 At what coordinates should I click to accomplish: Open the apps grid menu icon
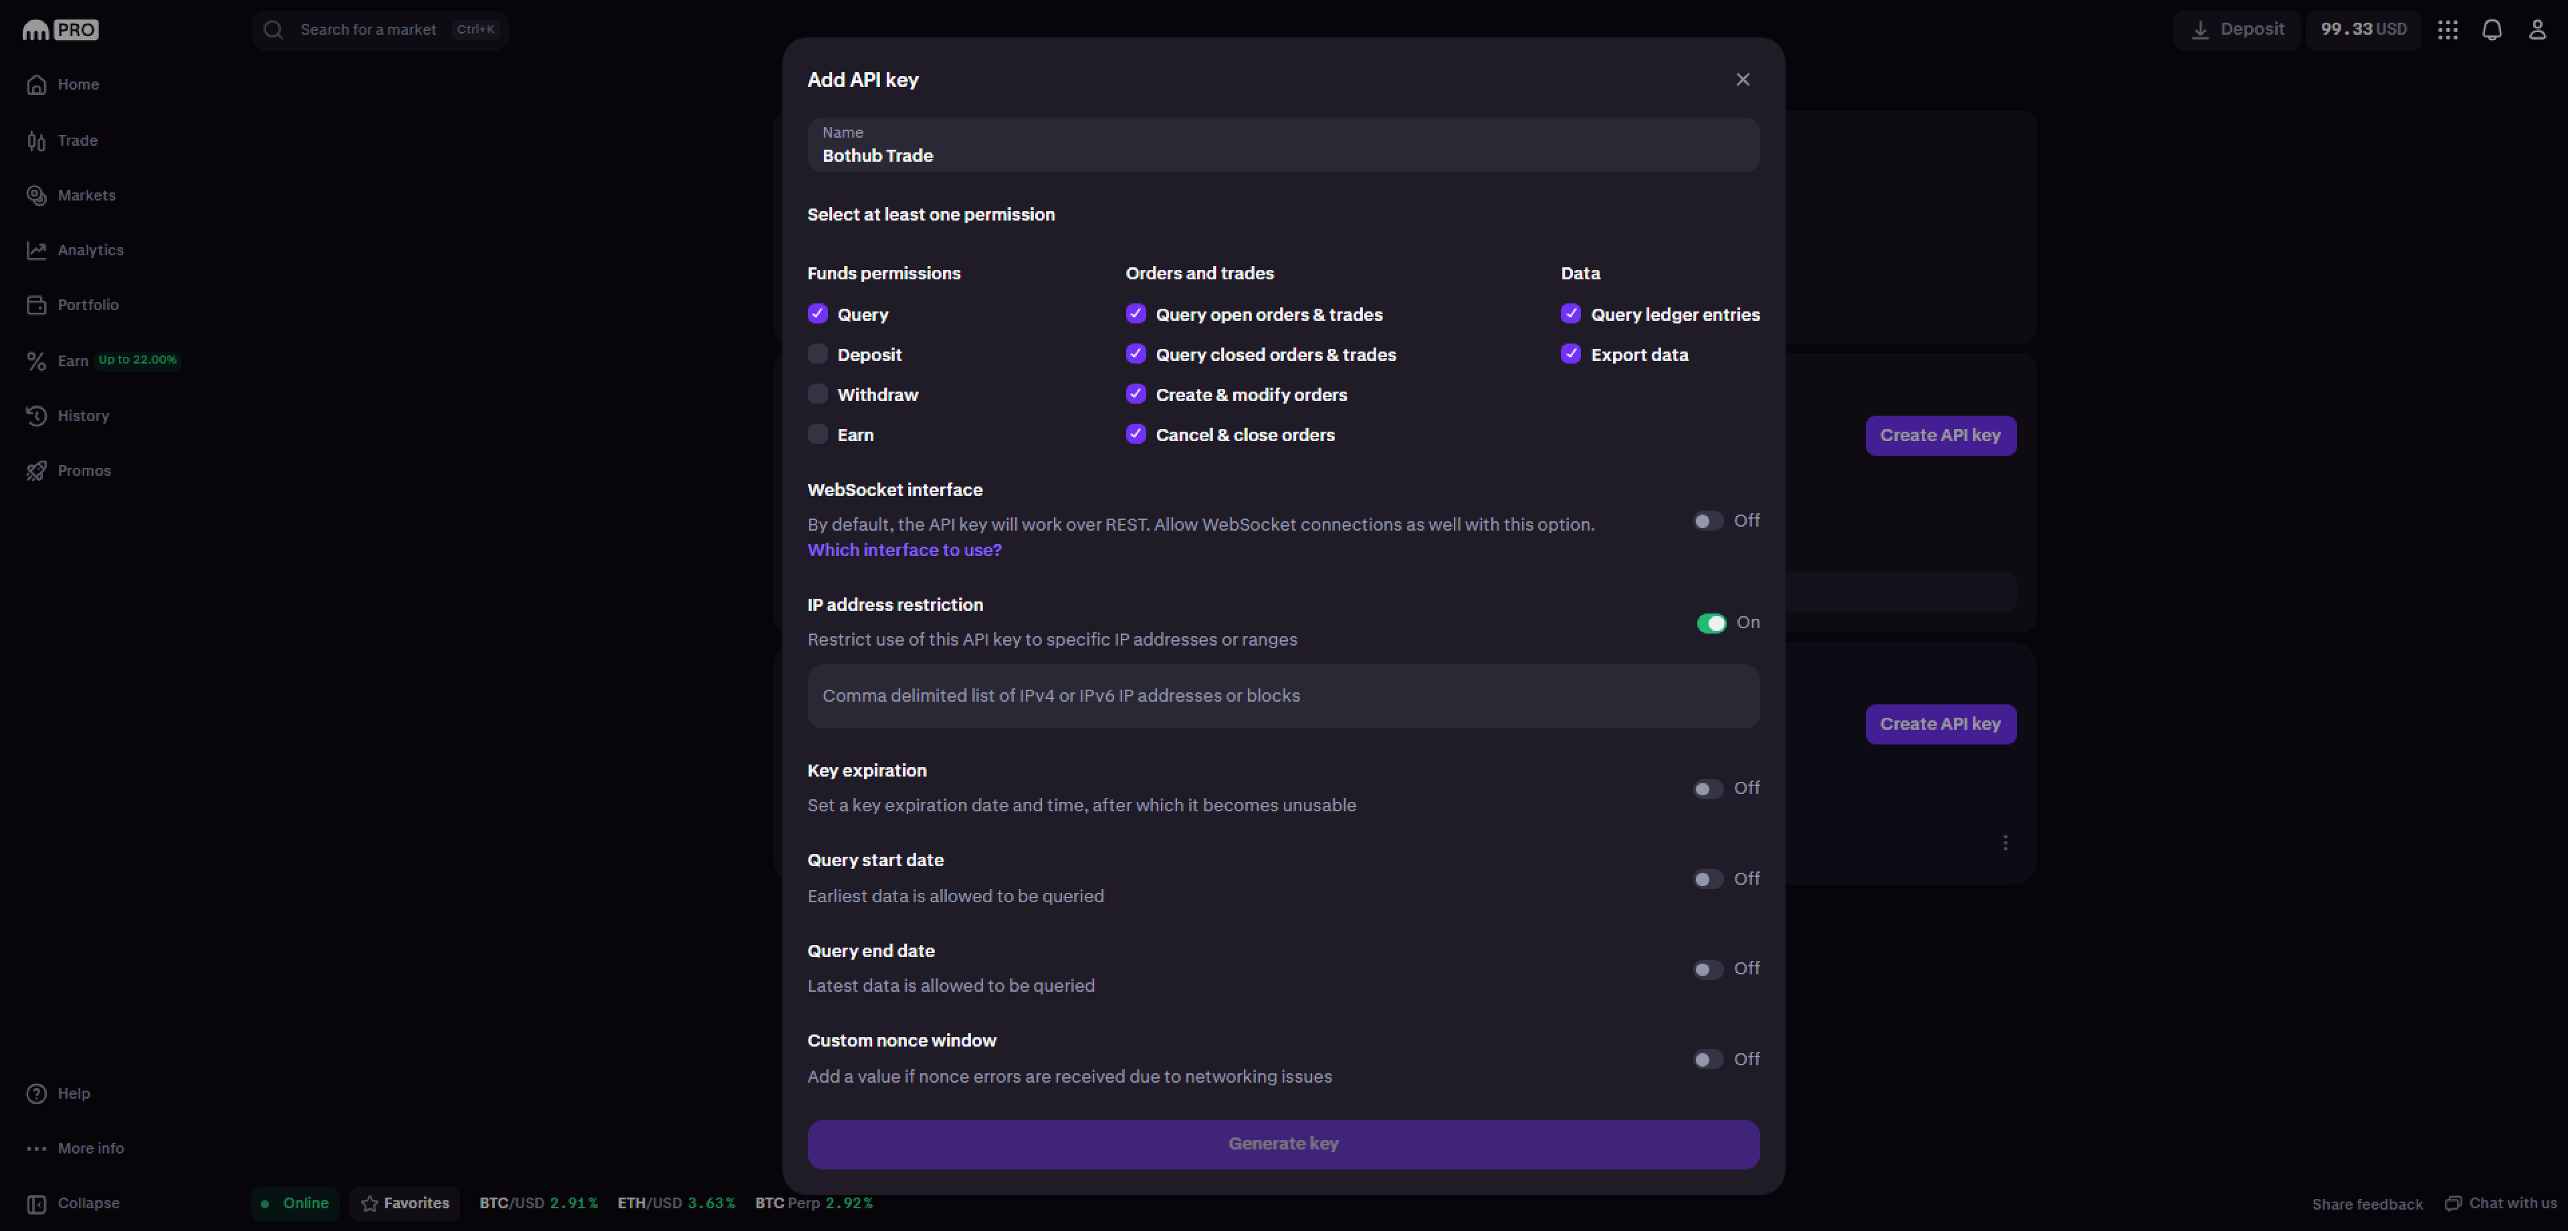coord(2448,30)
